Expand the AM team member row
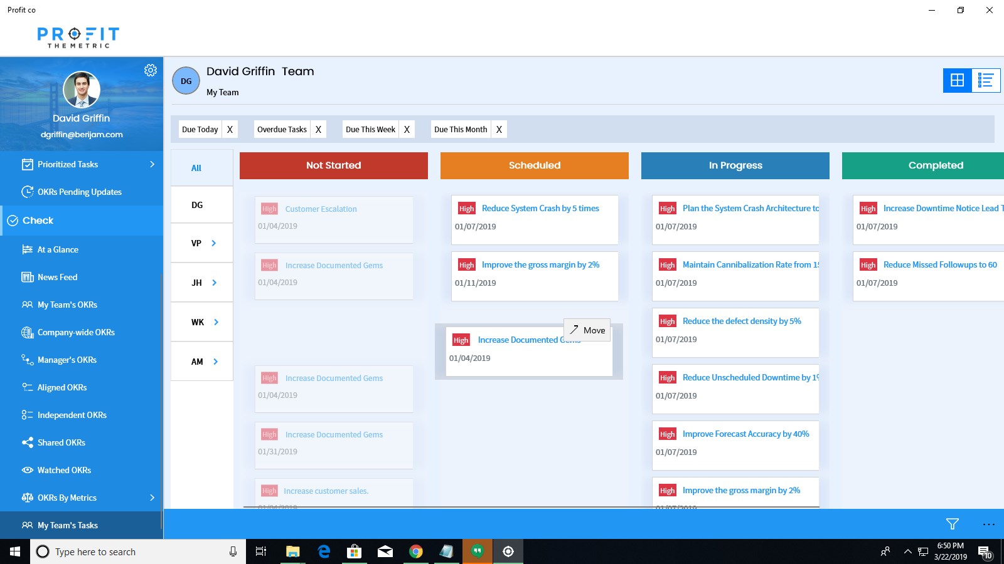1004x564 pixels. 216,362
